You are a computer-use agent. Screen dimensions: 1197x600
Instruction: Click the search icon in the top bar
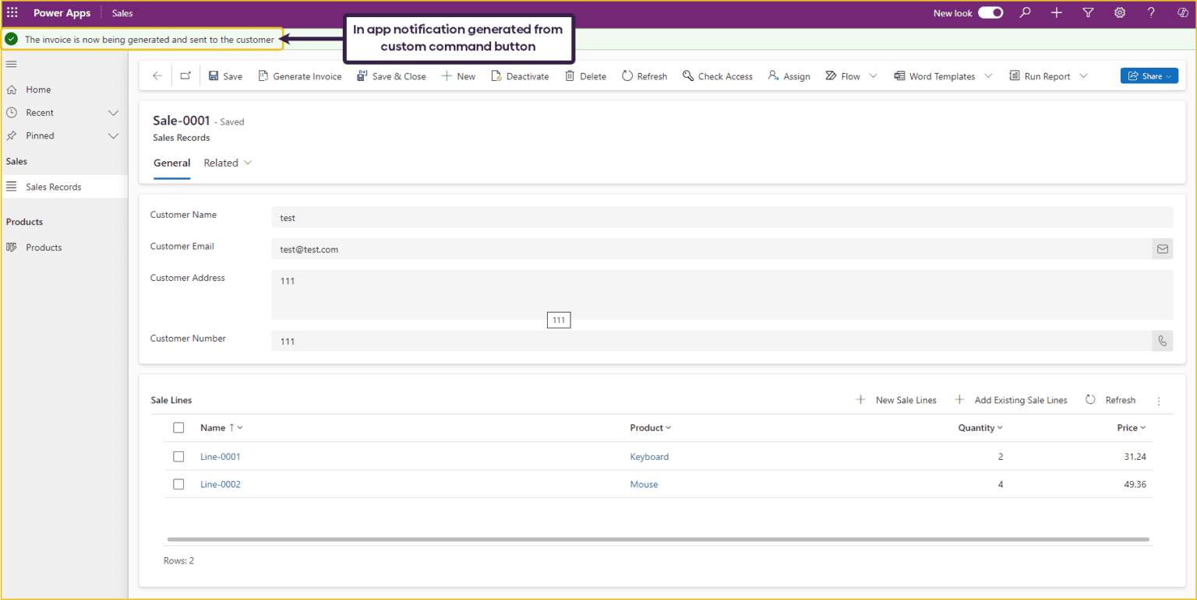coord(1025,12)
